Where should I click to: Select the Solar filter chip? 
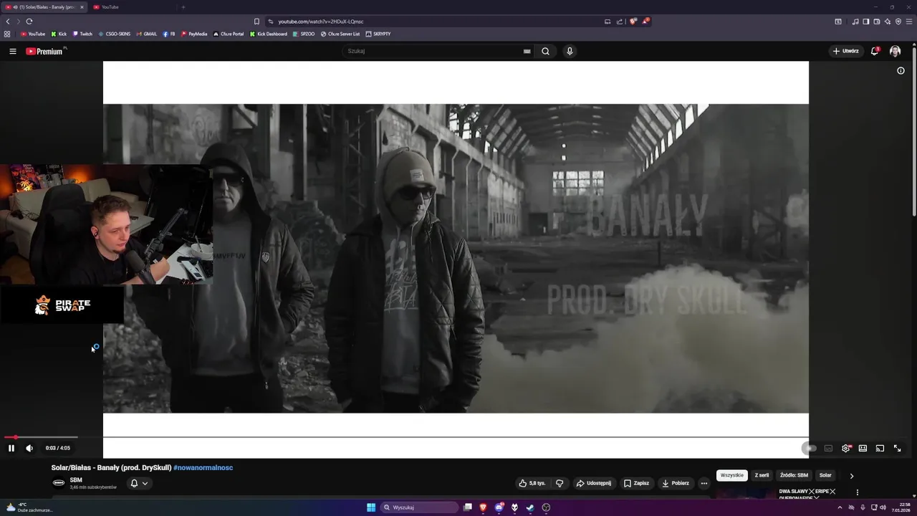tap(825, 475)
